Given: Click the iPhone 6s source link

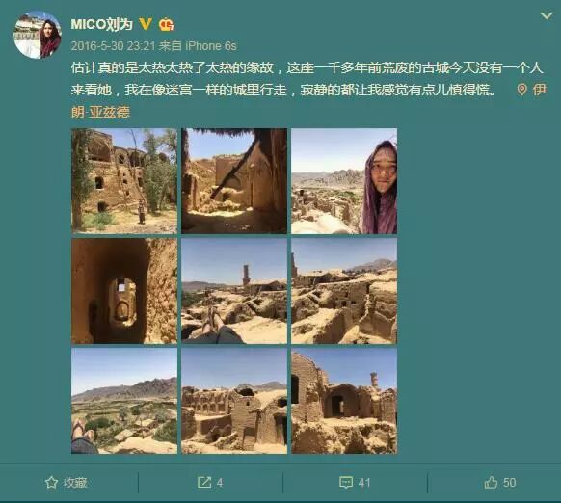Looking at the screenshot, I should coord(211,46).
